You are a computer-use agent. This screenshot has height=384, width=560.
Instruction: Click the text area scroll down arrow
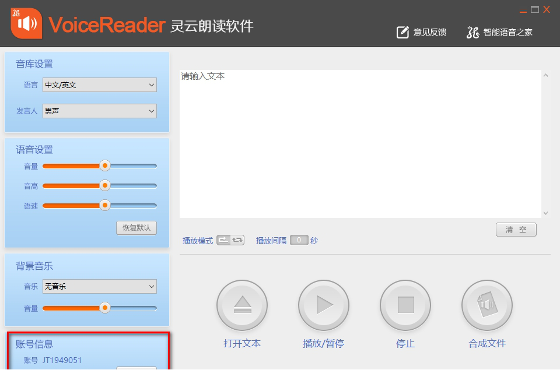tap(546, 213)
